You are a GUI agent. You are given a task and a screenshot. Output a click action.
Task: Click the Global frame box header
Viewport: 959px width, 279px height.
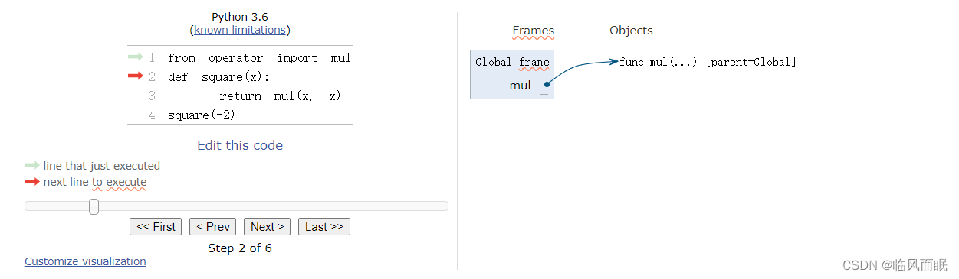coord(512,62)
